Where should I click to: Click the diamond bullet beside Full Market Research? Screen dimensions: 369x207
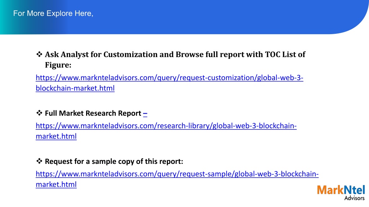39,113
